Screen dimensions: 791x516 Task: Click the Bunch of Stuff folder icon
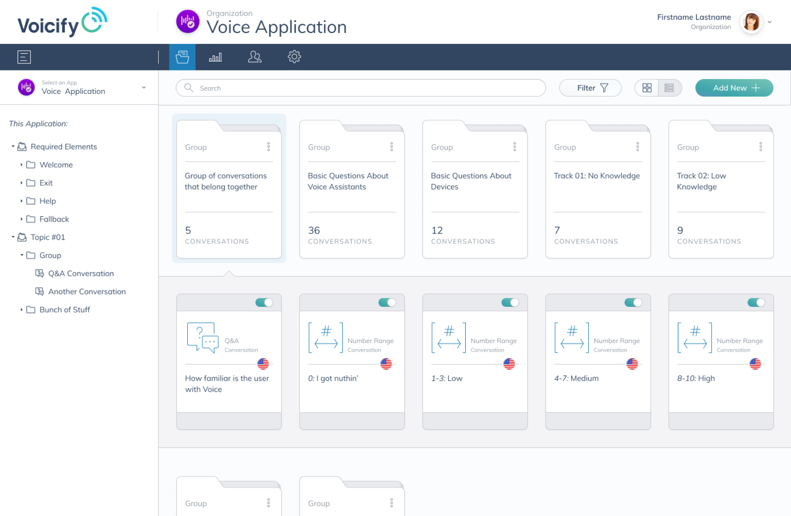click(31, 310)
